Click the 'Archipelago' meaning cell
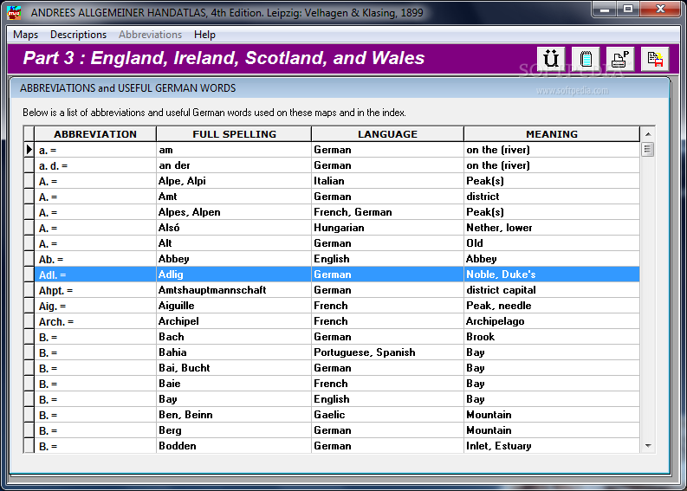The height and width of the screenshot is (491, 687). pos(552,321)
